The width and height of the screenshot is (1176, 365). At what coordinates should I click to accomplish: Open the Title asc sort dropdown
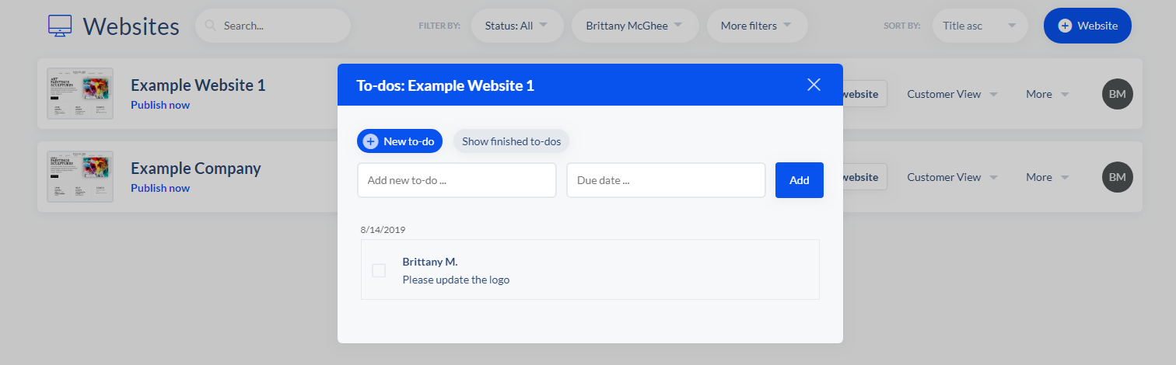click(978, 26)
